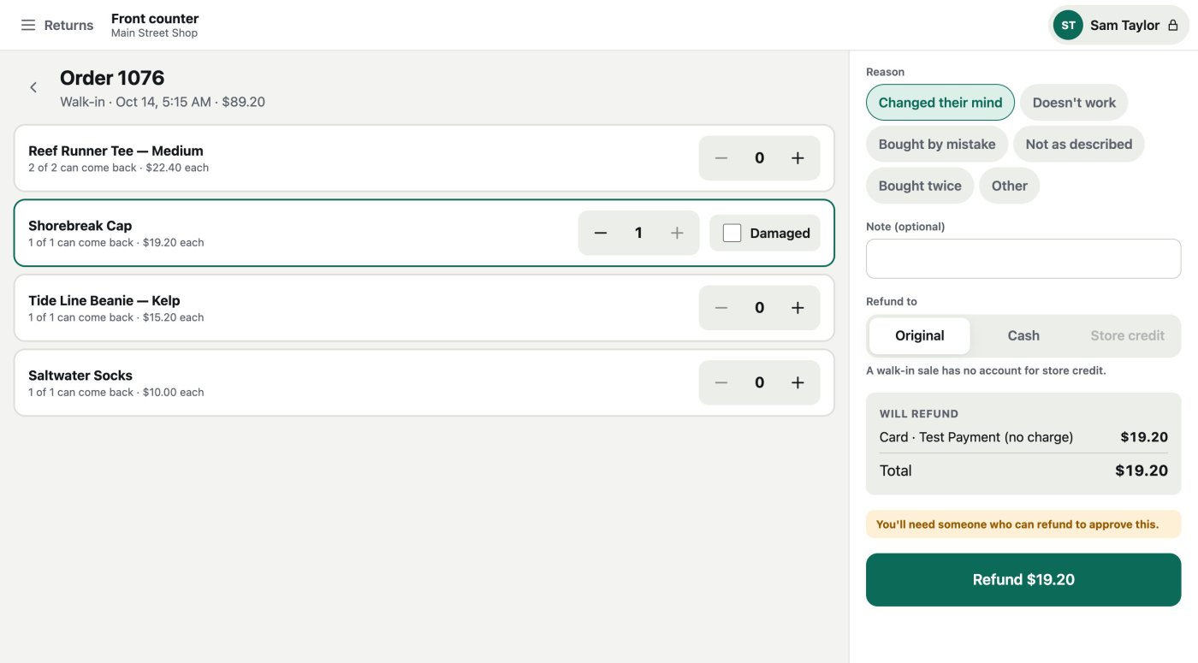Click the Order 1076 heading

coord(112,78)
